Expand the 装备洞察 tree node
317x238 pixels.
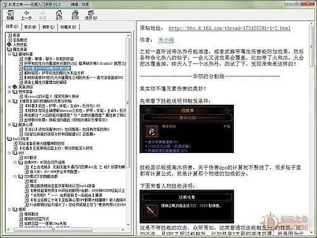tap(10, 87)
